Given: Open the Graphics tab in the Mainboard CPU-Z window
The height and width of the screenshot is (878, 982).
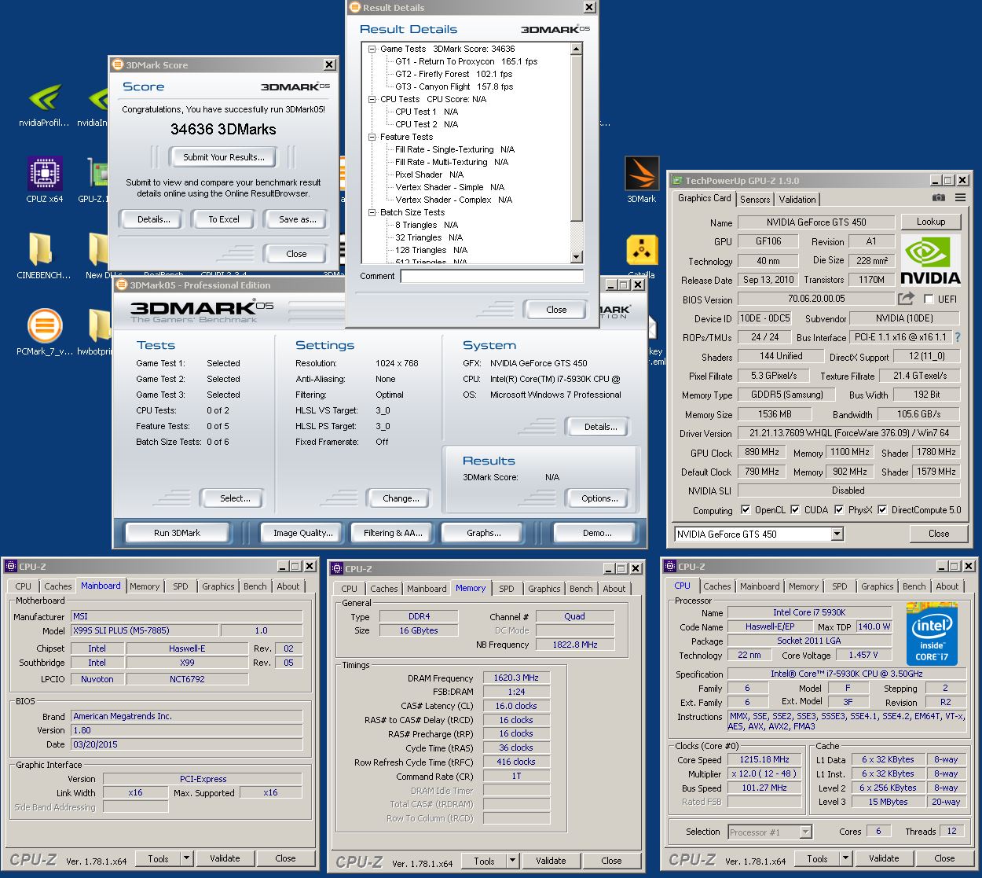Looking at the screenshot, I should [x=218, y=586].
